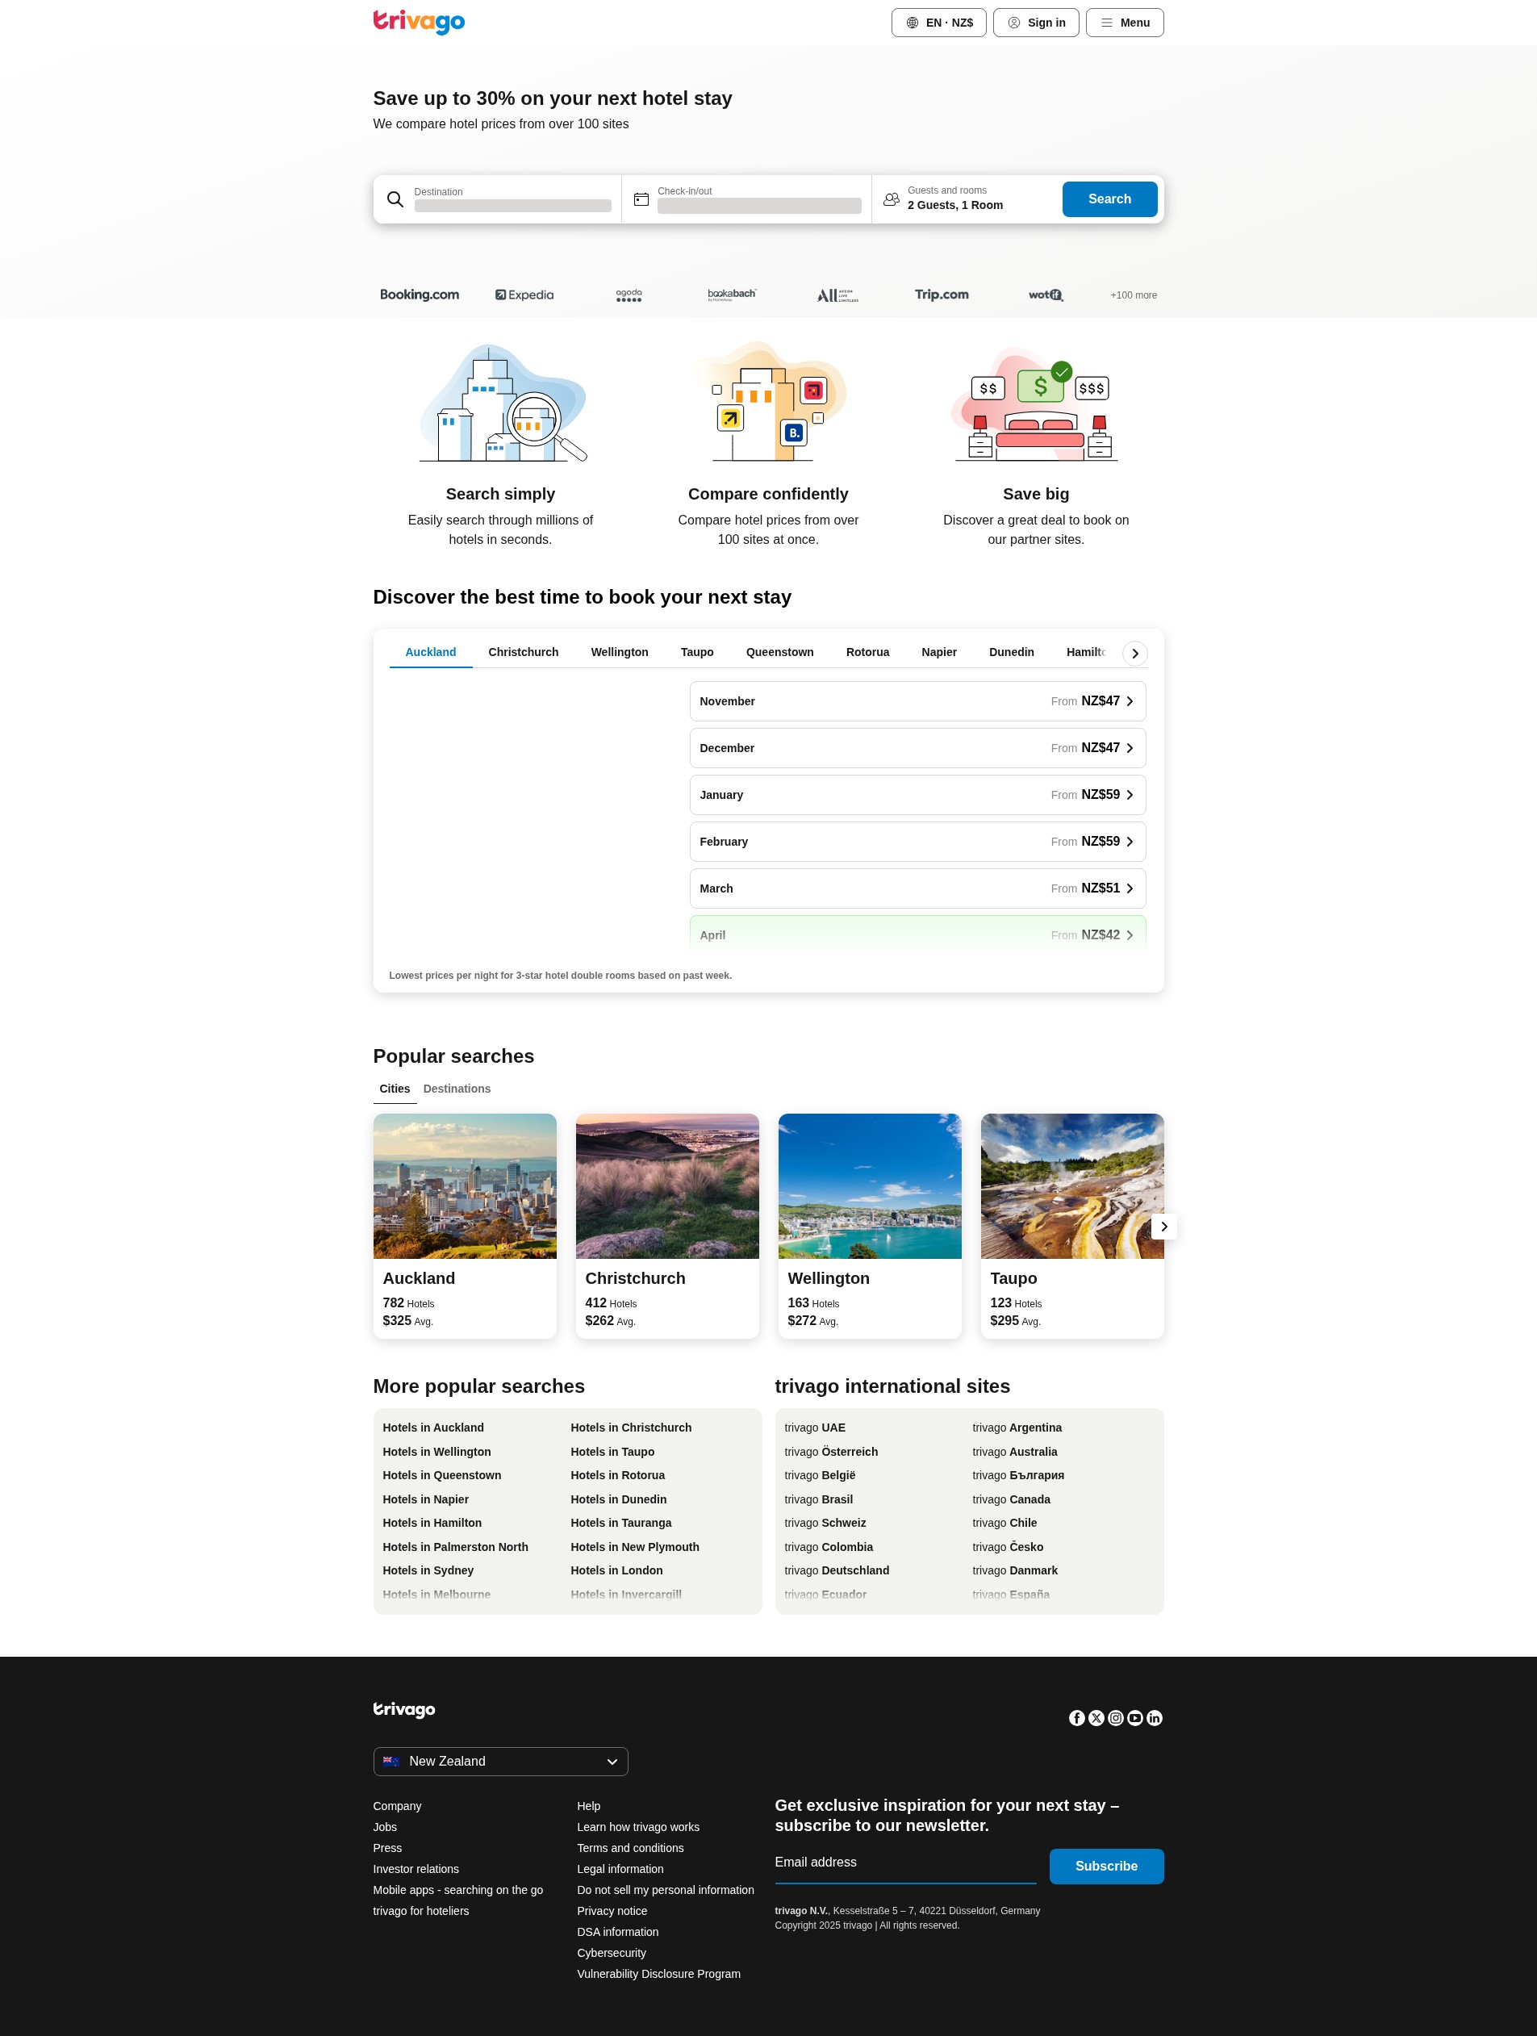Click the ALL Accor partner logo

point(837,295)
